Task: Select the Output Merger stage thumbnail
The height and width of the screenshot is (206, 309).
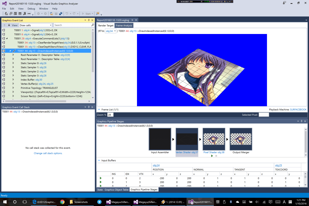Action: click(x=241, y=139)
